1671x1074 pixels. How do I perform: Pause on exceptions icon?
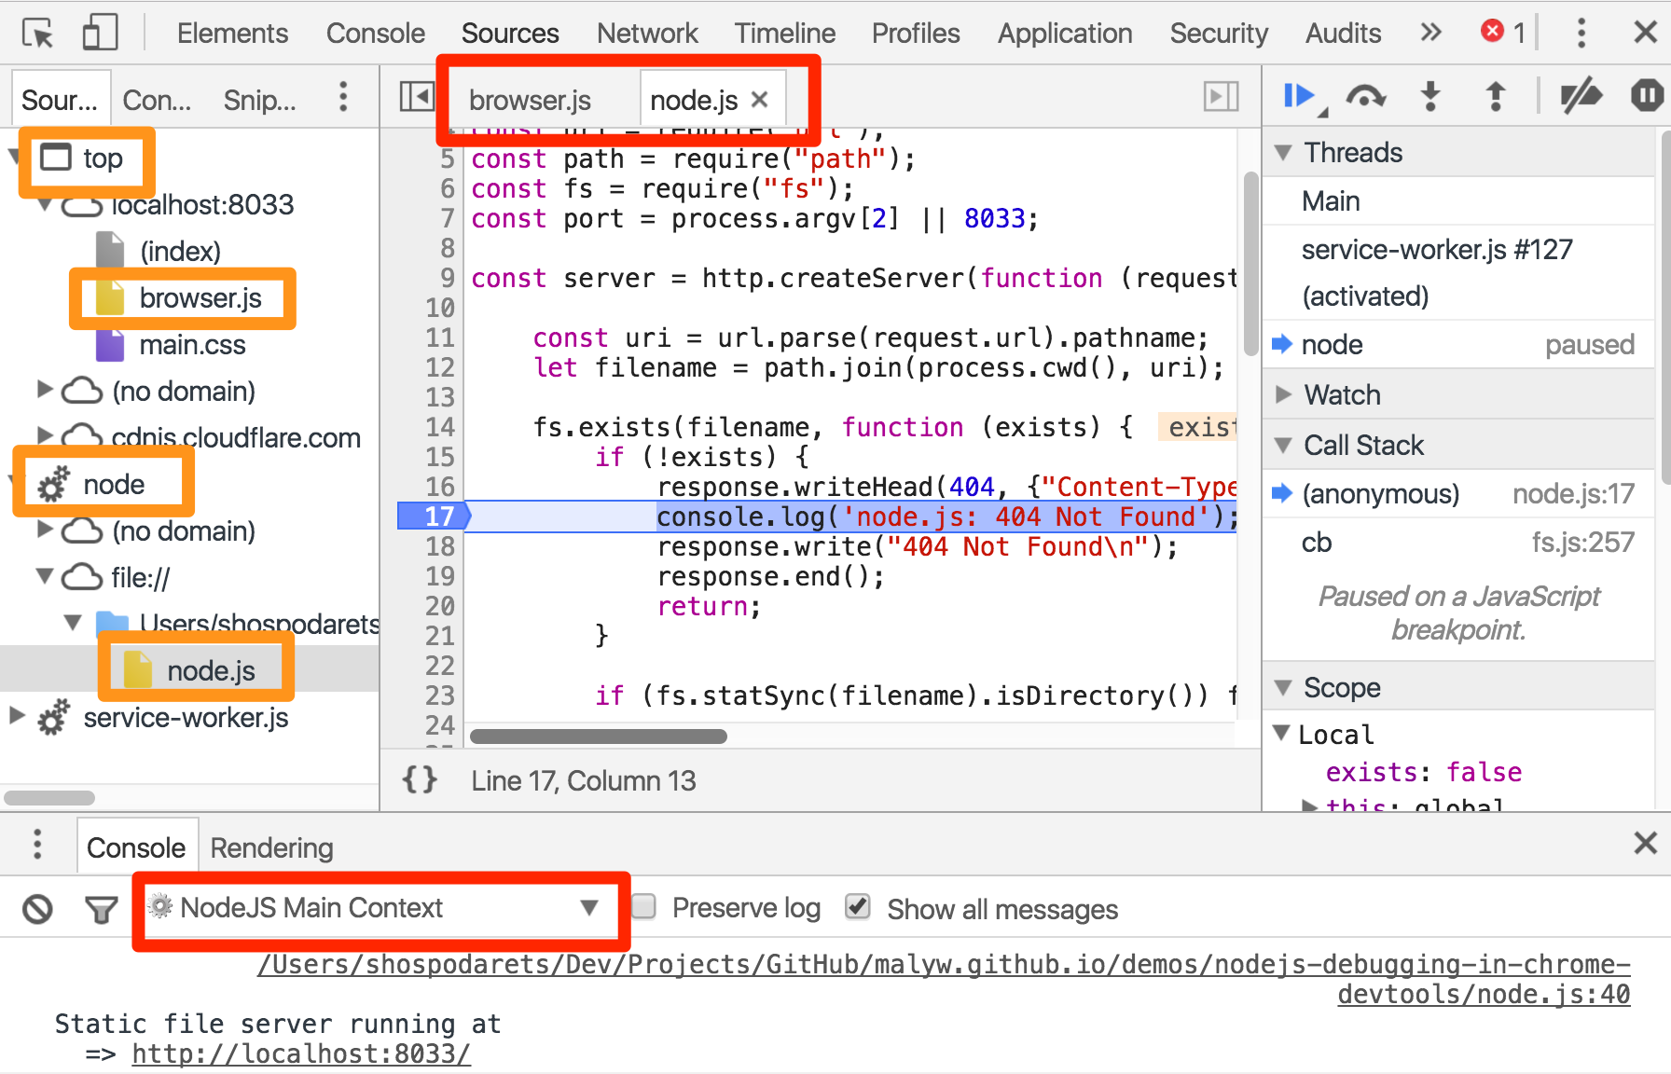pos(1647,95)
